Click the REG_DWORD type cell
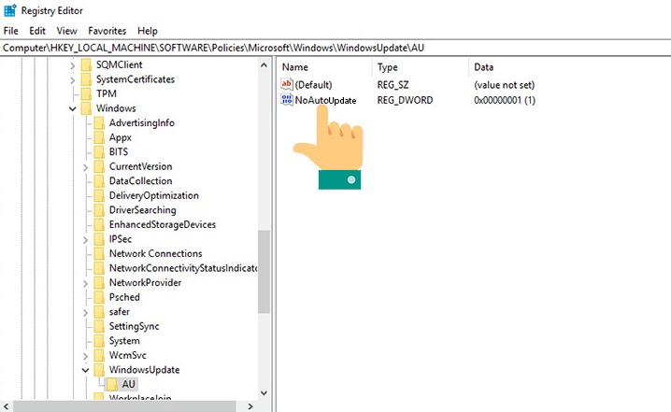The height and width of the screenshot is (412, 671). (405, 100)
